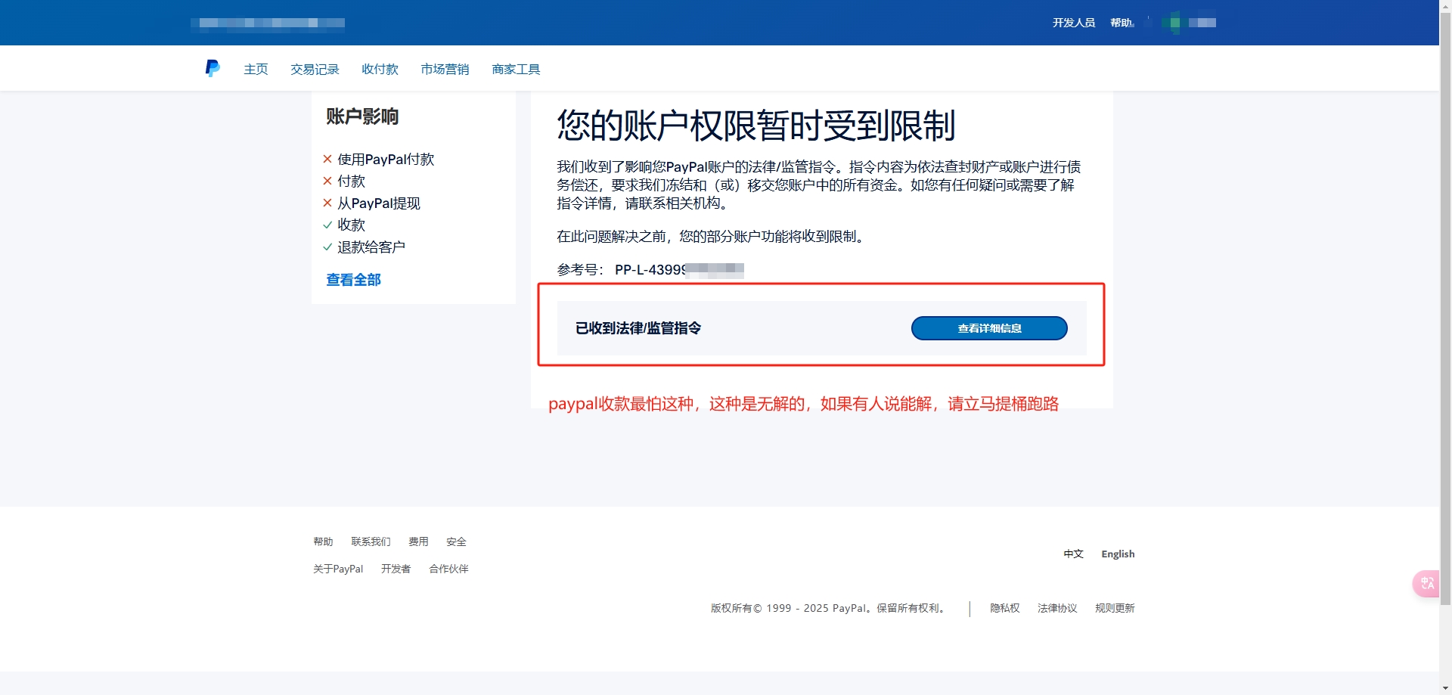
Task: Click the 使用PayPal付款 restriction row
Action: tap(378, 160)
